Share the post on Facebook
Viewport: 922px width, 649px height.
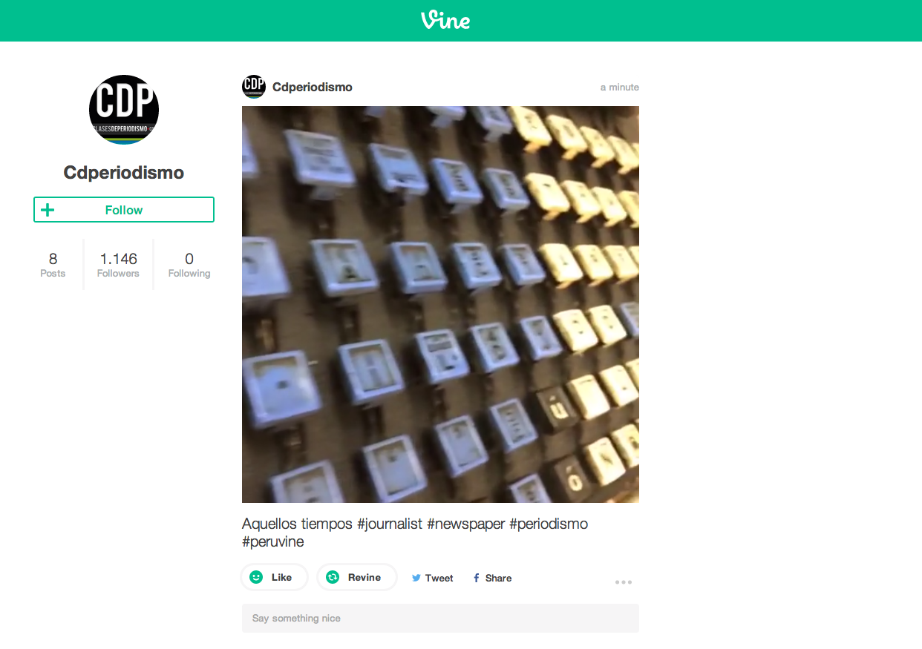[492, 578]
